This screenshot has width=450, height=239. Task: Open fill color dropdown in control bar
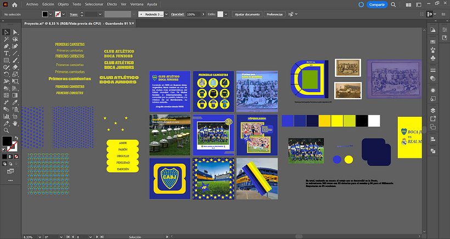click(x=51, y=14)
